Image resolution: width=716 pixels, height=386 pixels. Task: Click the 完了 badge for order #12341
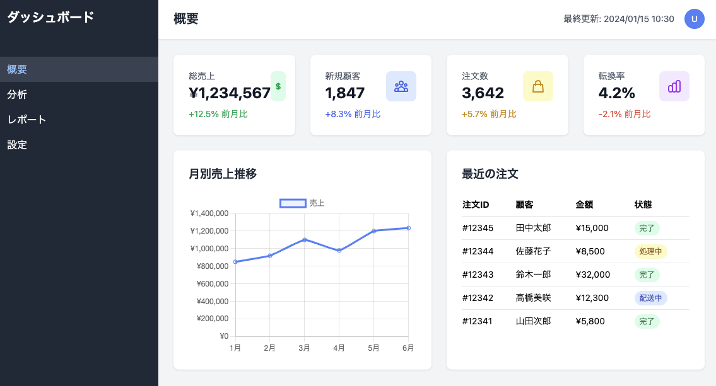tap(647, 321)
